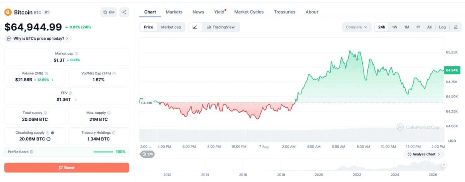Click the verified badge next to Circulating supply
The image size is (465, 182).
point(52,133)
